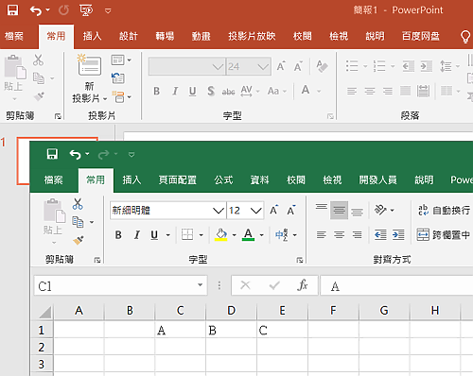Switch to 設計 tab in PowerPoint
473x376 pixels.
tap(129, 36)
